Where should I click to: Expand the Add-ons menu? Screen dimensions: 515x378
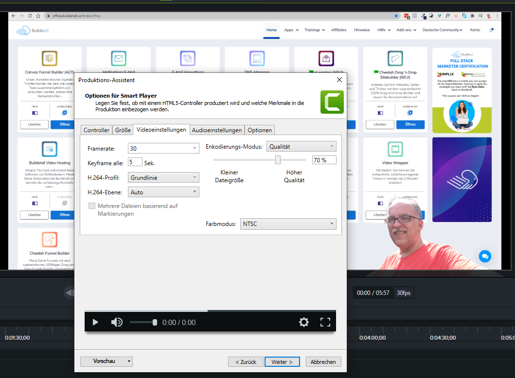(406, 30)
